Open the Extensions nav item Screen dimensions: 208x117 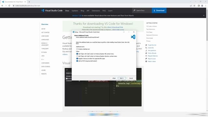[x=96, y=11]
